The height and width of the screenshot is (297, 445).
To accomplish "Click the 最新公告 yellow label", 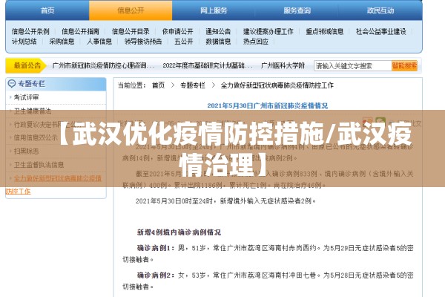I will tap(26, 65).
